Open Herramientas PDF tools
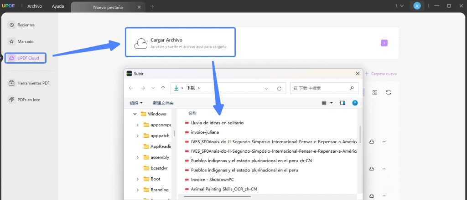The image size is (467, 200). [29, 83]
